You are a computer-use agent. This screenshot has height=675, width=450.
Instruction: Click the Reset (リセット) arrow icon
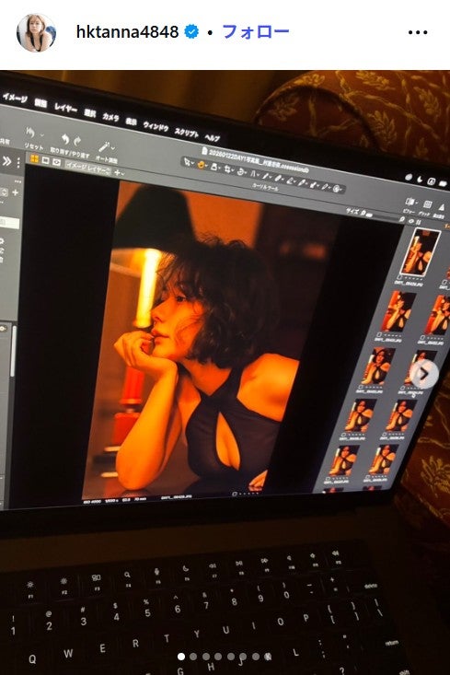(x=30, y=132)
